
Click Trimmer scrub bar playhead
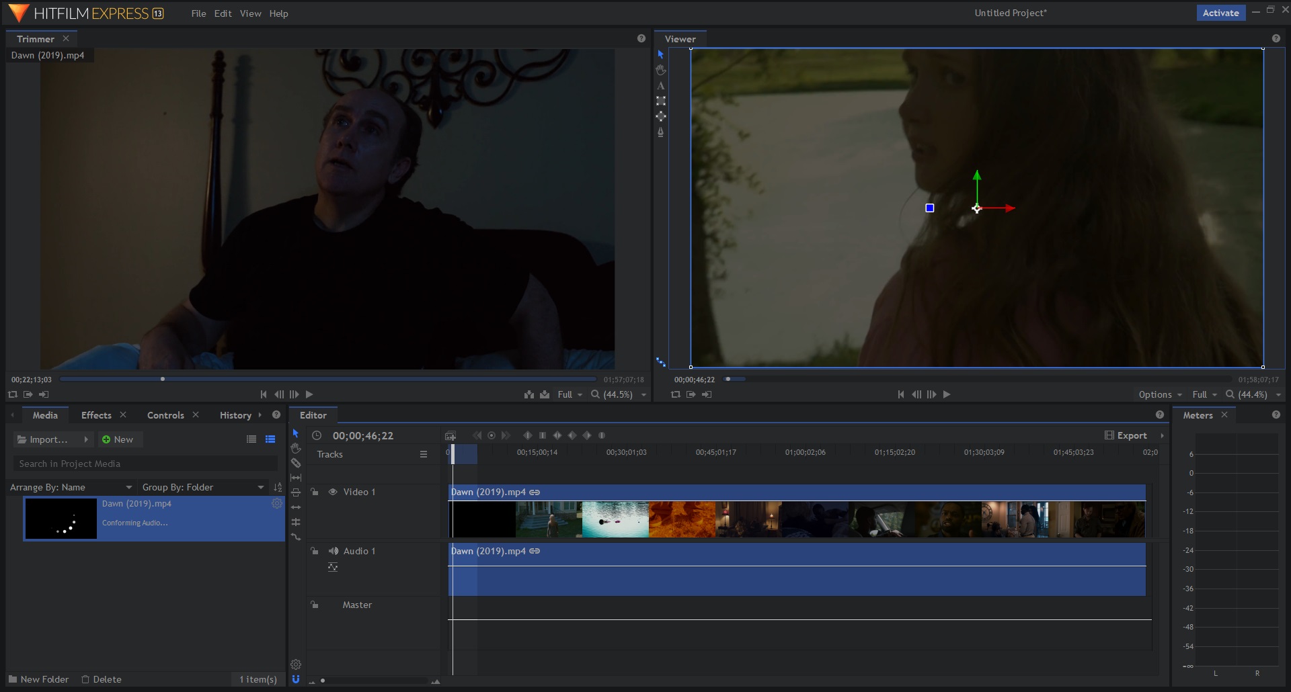[x=163, y=379]
